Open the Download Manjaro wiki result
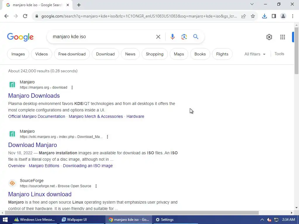Viewport: 299px width, 224px height. coord(32,145)
